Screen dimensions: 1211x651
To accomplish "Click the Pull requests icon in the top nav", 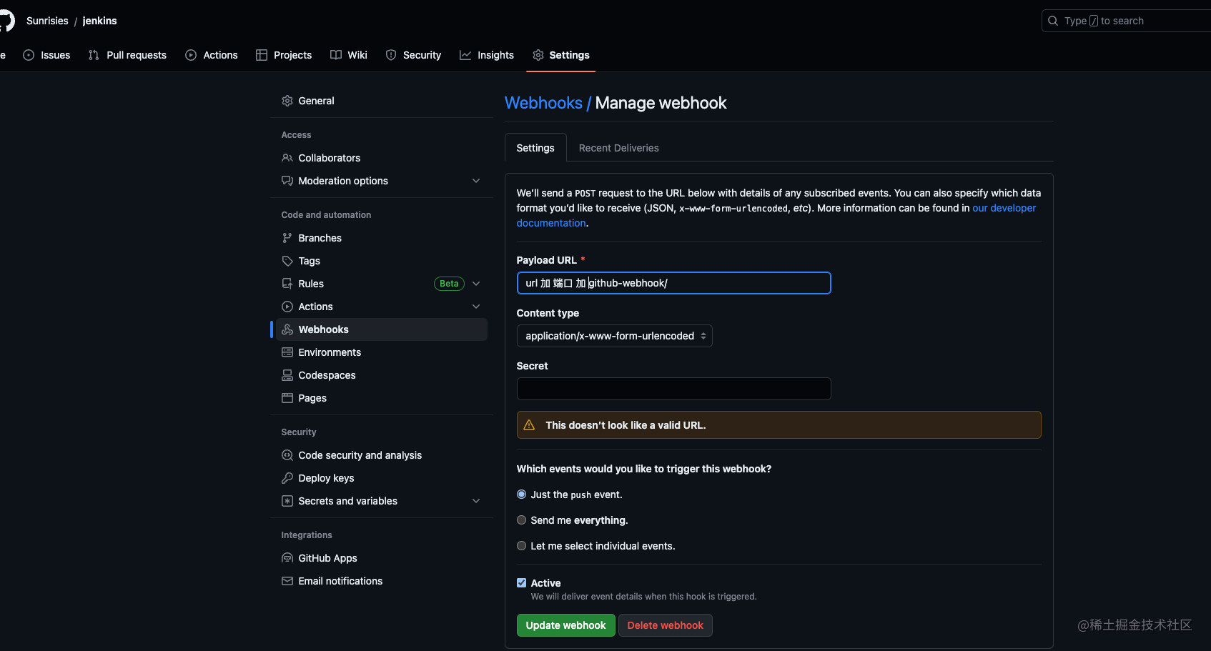I will point(94,55).
